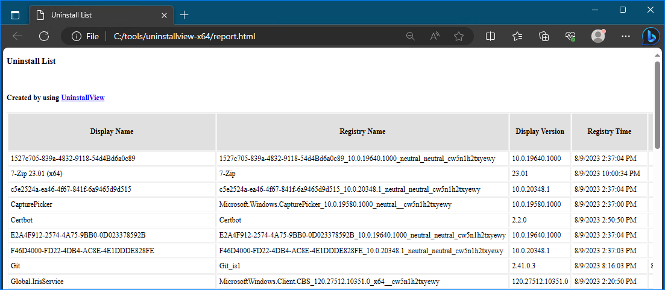Open the tab actions menu icon
The image size is (665, 290).
(15, 15)
